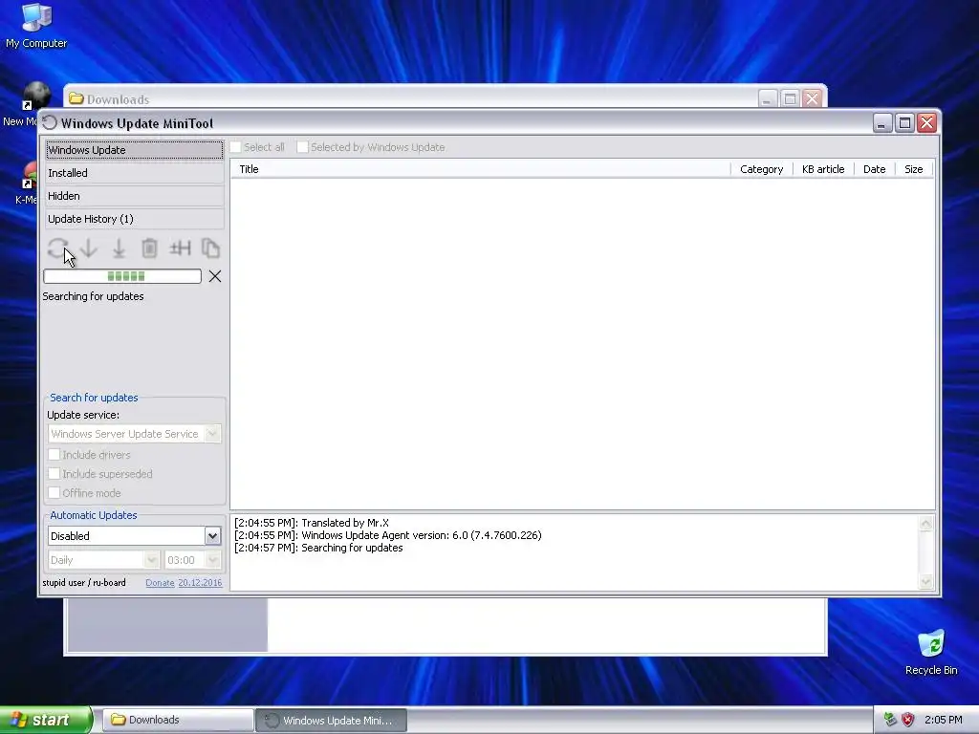This screenshot has width=979, height=734.
Task: Click Windows Update MiniTool taskbar button
Action: point(332,720)
